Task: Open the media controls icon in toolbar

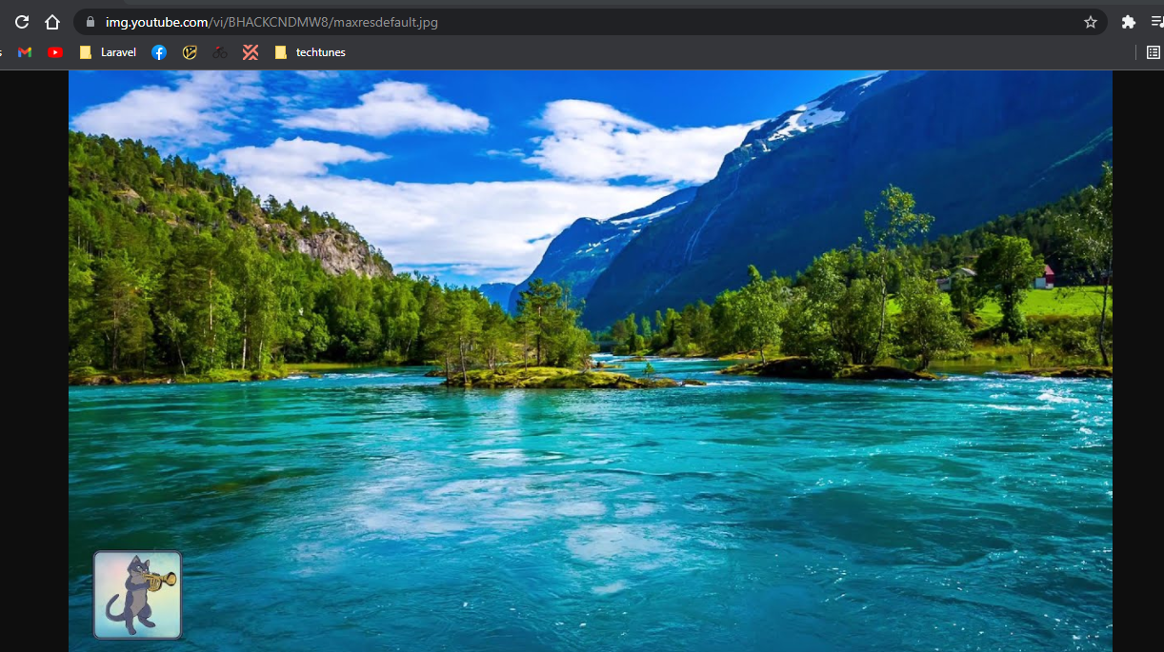Action: [x=1156, y=22]
